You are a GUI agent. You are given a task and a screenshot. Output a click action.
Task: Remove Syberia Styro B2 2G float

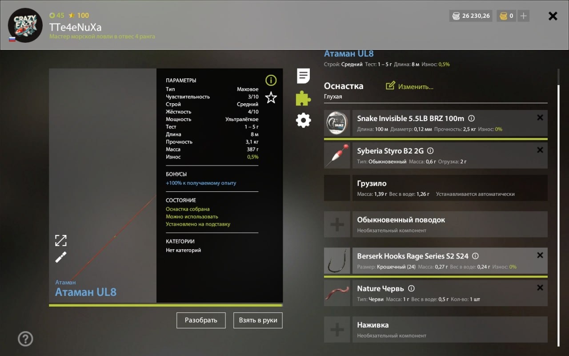coord(540,150)
